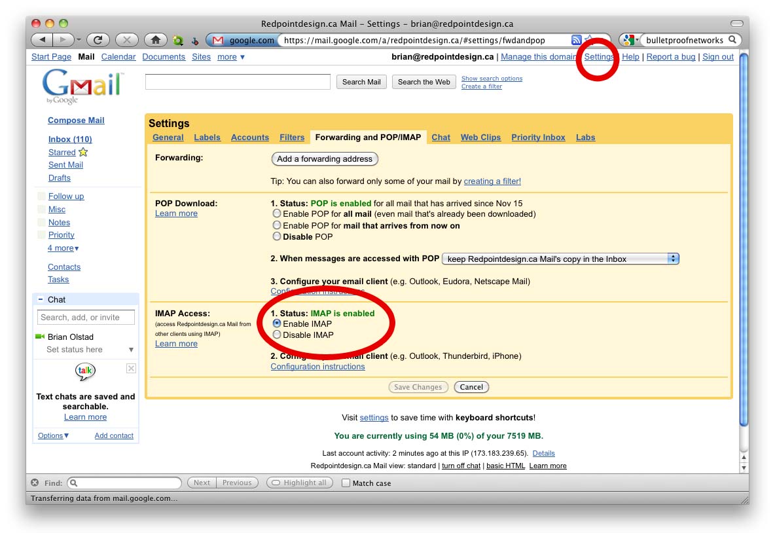Open the Set status here dropdown

131,350
